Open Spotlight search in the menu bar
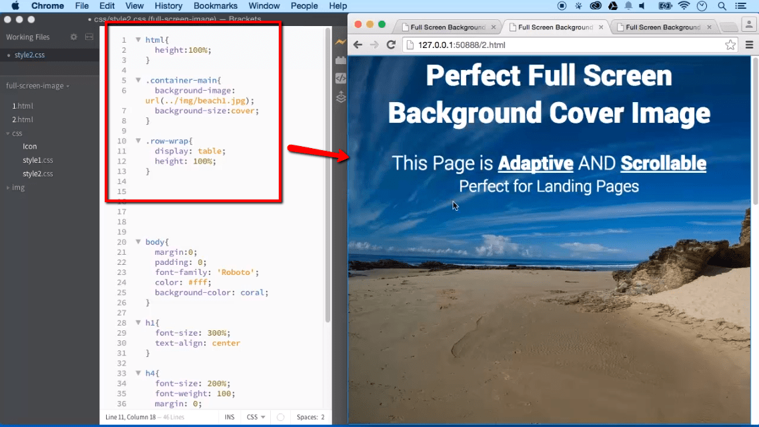The image size is (759, 427). [x=722, y=6]
